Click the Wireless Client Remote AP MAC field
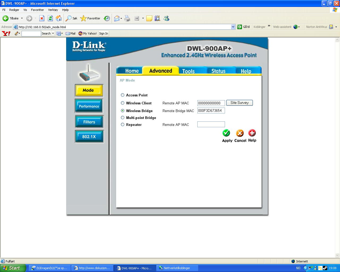340x272 pixels. [x=211, y=103]
